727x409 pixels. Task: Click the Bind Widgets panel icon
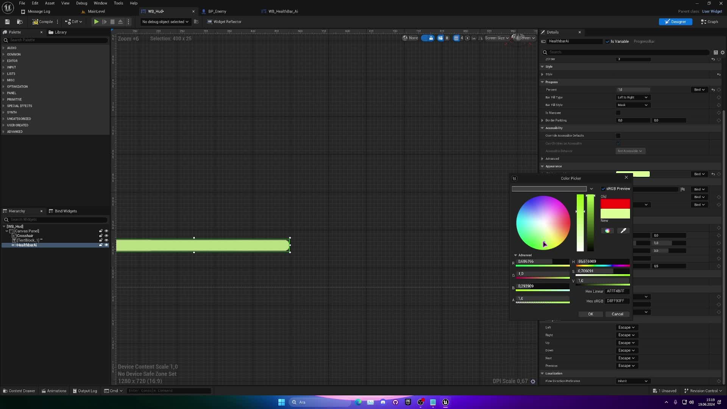[x=50, y=211]
